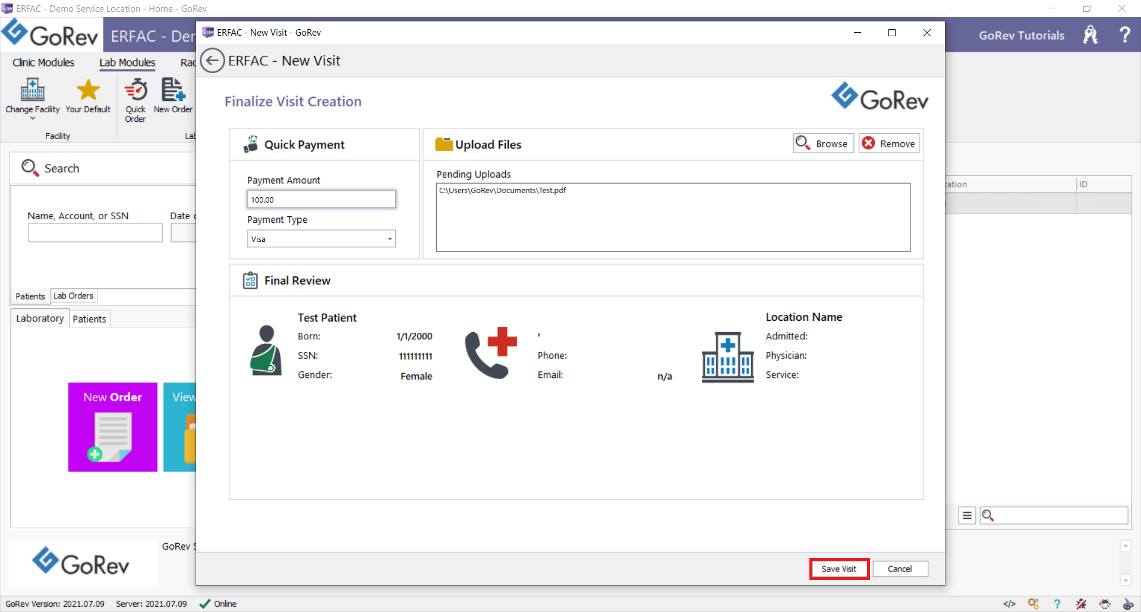
Task: Click Test Patient name text
Action: tap(327, 318)
